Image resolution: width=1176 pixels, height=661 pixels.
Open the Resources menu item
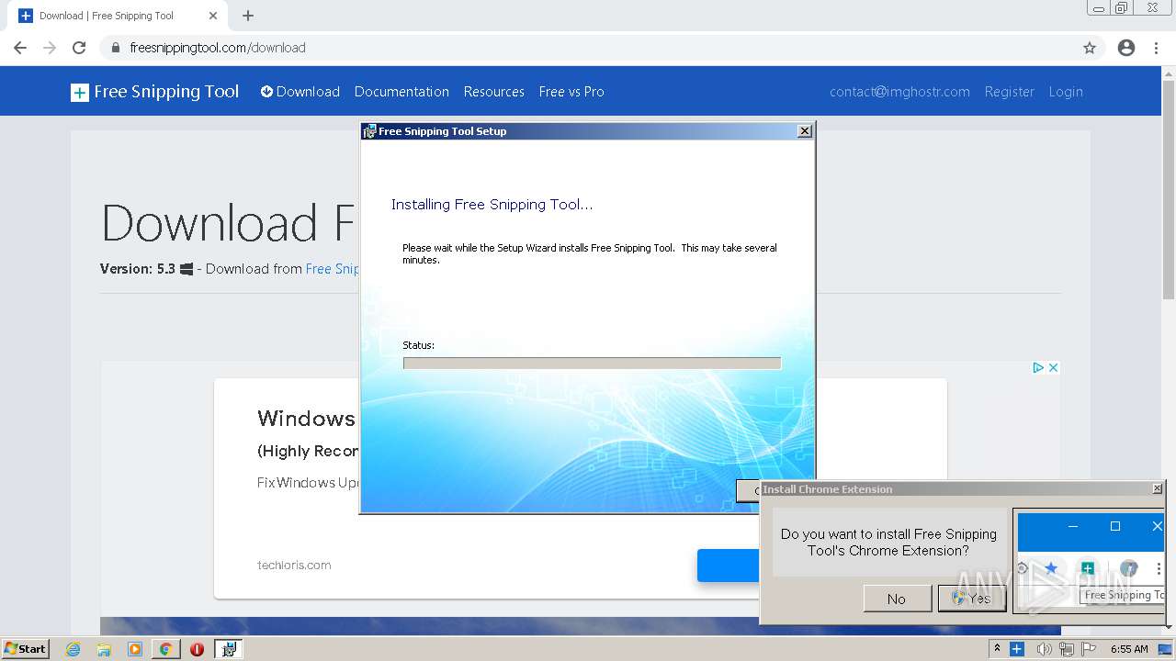(493, 92)
